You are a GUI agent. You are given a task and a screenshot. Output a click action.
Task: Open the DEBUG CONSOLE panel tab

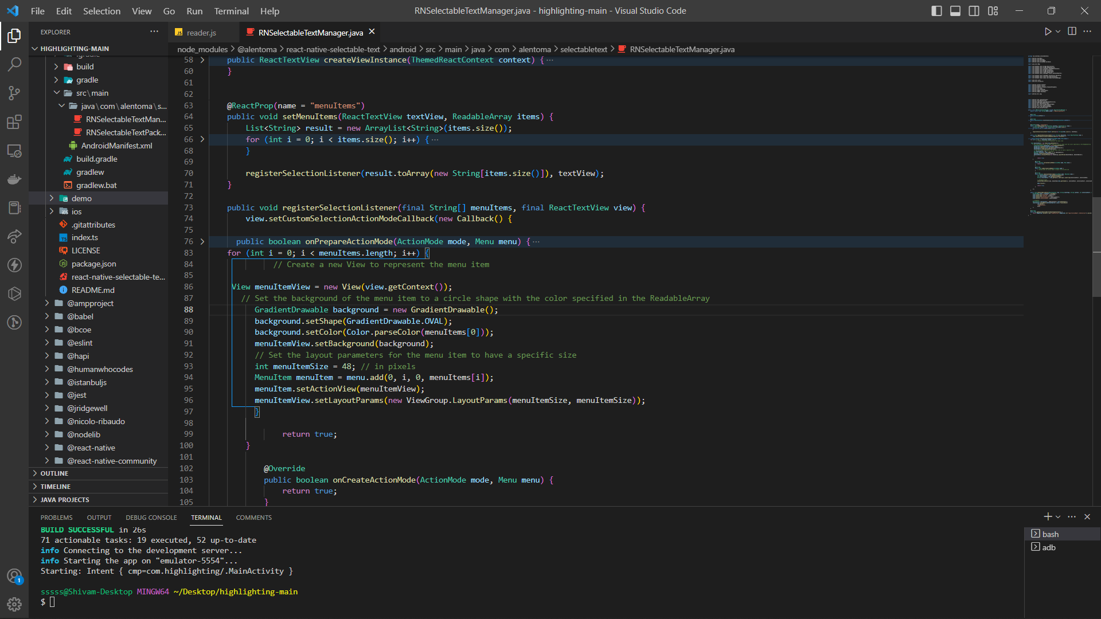coord(151,517)
